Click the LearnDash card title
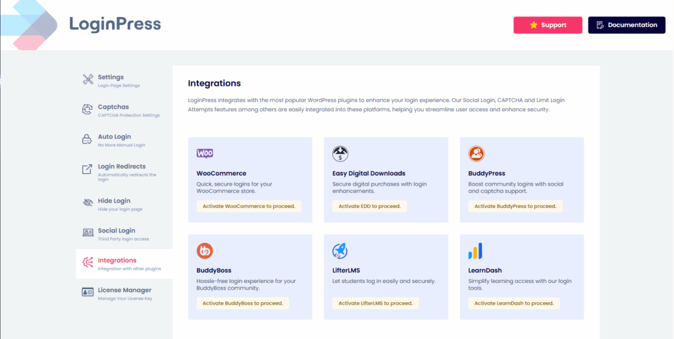 pos(485,271)
